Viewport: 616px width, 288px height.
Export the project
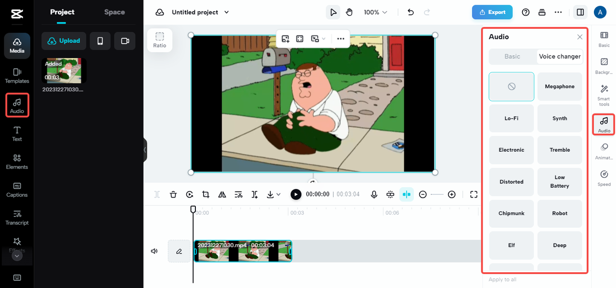[x=492, y=12]
